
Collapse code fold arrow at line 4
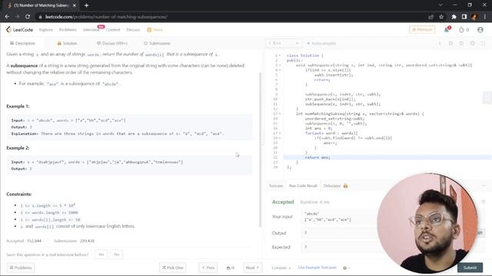[x=280, y=70]
